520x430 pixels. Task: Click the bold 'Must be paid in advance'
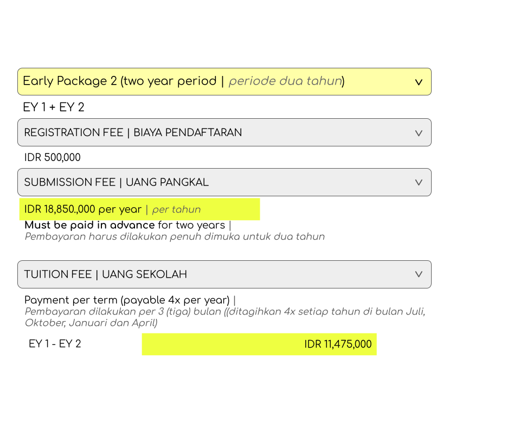click(x=89, y=225)
